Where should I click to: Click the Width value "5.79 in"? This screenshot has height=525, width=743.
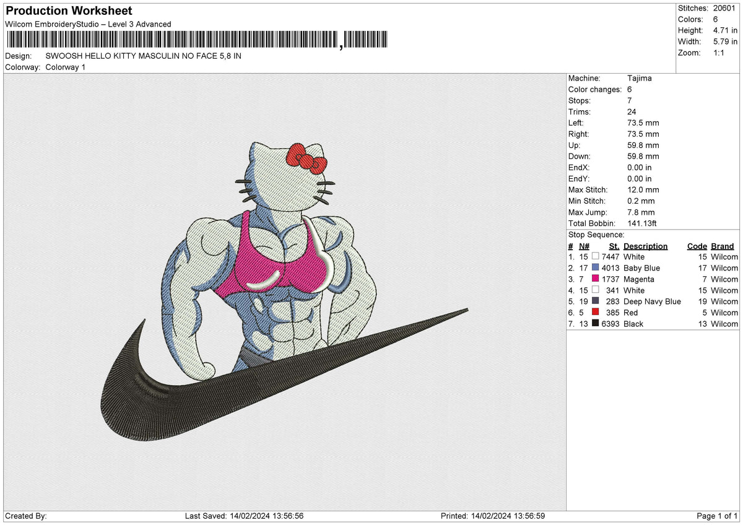pos(724,41)
